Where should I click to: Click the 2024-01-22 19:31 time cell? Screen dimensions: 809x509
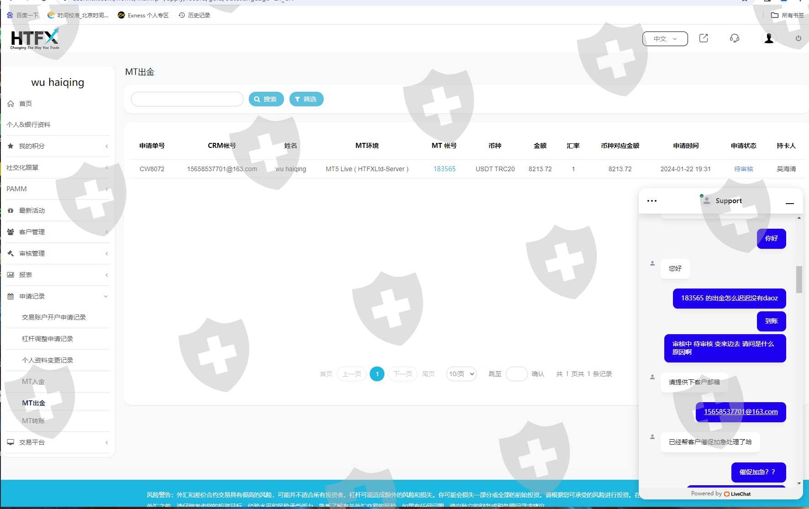click(x=686, y=169)
